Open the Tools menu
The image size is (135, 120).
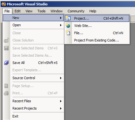pyautogui.click(x=42, y=11)
